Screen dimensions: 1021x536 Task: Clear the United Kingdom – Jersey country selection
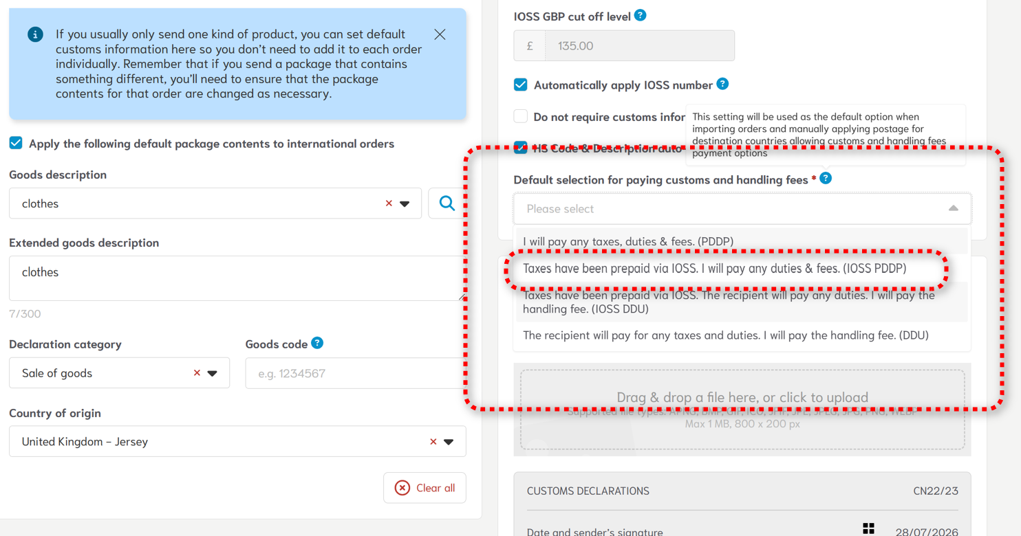tap(433, 442)
